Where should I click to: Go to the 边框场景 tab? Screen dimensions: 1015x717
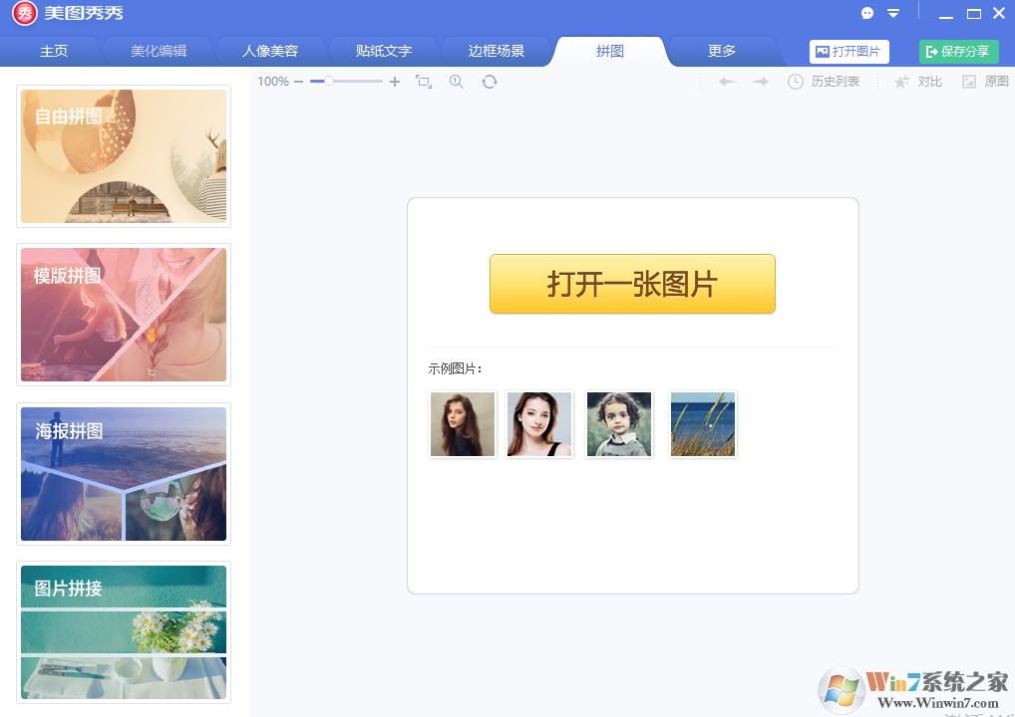point(496,51)
